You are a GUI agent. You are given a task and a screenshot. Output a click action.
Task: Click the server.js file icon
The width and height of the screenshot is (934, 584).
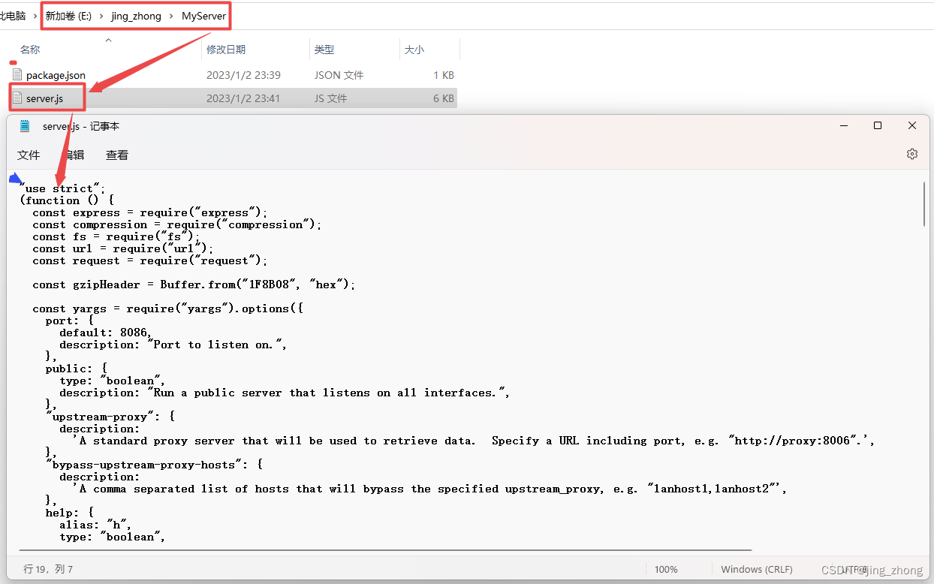(17, 98)
